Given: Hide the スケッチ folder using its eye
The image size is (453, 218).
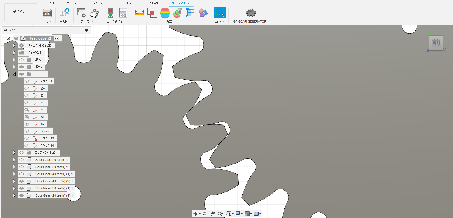Looking at the screenshot, I should point(21,74).
